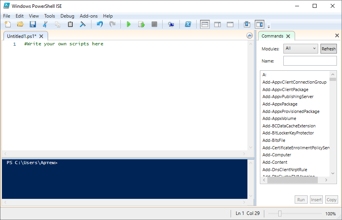The height and width of the screenshot is (220, 342).
Task: Click the Refresh button
Action: 328,48
